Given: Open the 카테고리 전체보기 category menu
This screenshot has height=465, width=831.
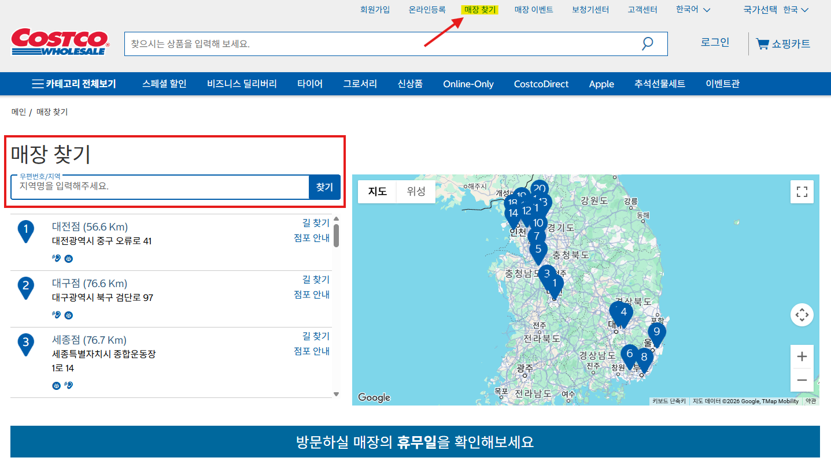Looking at the screenshot, I should 73,84.
